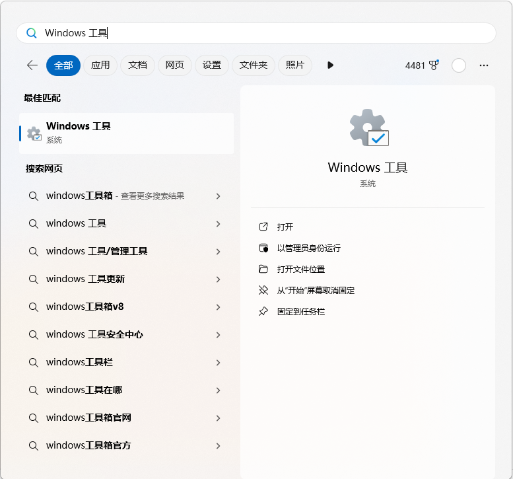This screenshot has height=479, width=513.
Task: Choose 打开文件位置 action
Action: tap(301, 270)
